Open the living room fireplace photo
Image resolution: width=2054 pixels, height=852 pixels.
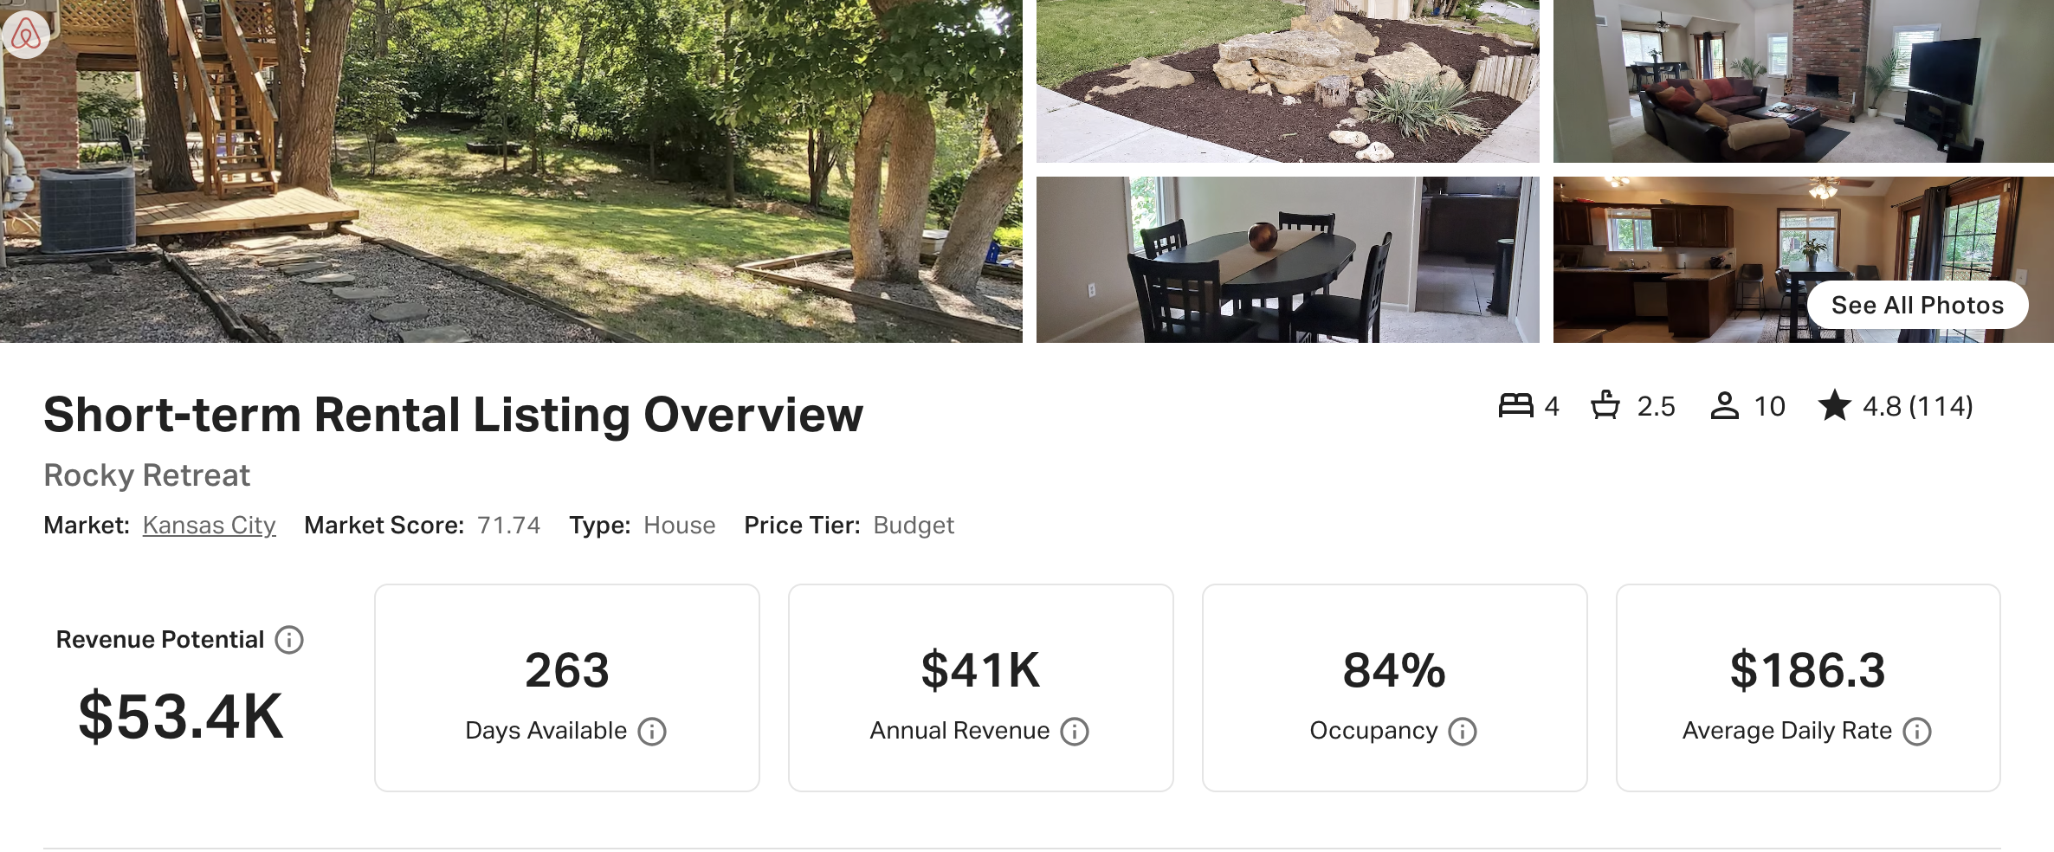pyautogui.click(x=1803, y=81)
